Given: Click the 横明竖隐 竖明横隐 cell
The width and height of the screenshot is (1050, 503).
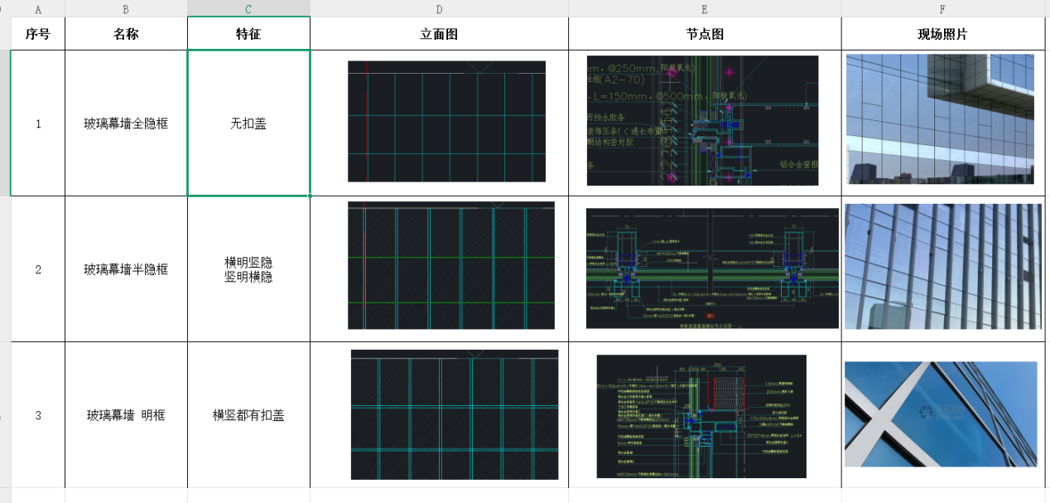Looking at the screenshot, I should pyautogui.click(x=248, y=268).
